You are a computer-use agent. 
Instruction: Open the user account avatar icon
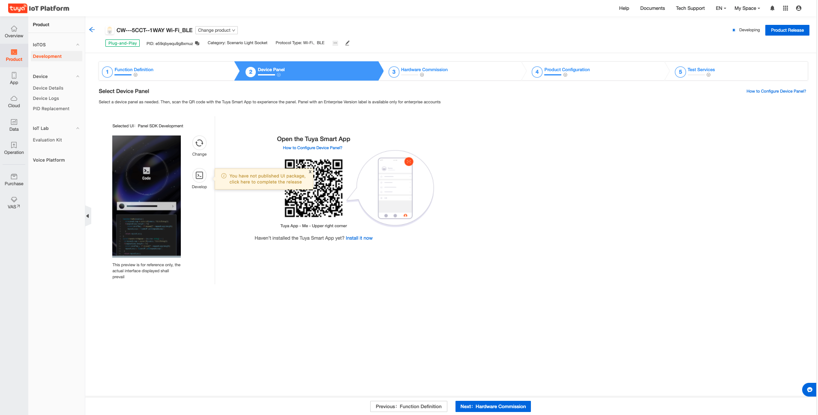[799, 8]
